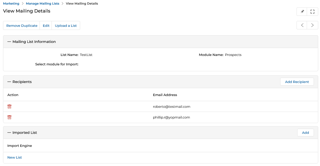This screenshot has height=166, width=320.
Task: Click the Import Engine column header
Action: 20,146
